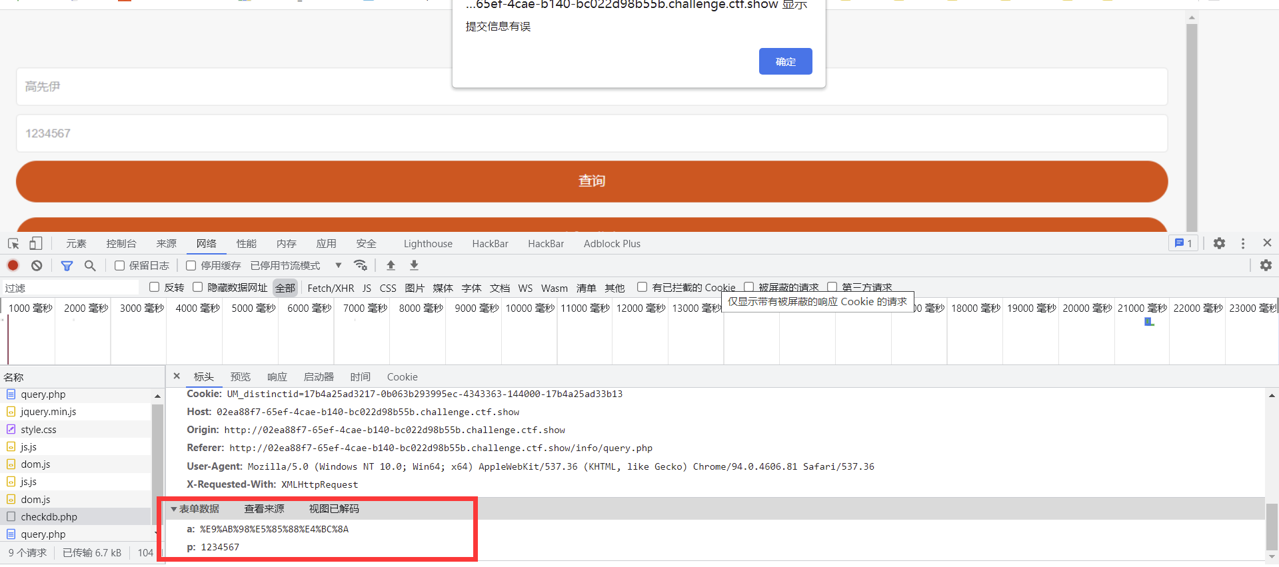Filter requests by Fetch/XHR
1279x567 pixels.
(x=331, y=288)
